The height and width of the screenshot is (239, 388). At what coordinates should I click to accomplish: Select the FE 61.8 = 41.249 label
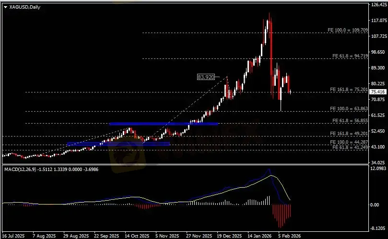[350, 148]
